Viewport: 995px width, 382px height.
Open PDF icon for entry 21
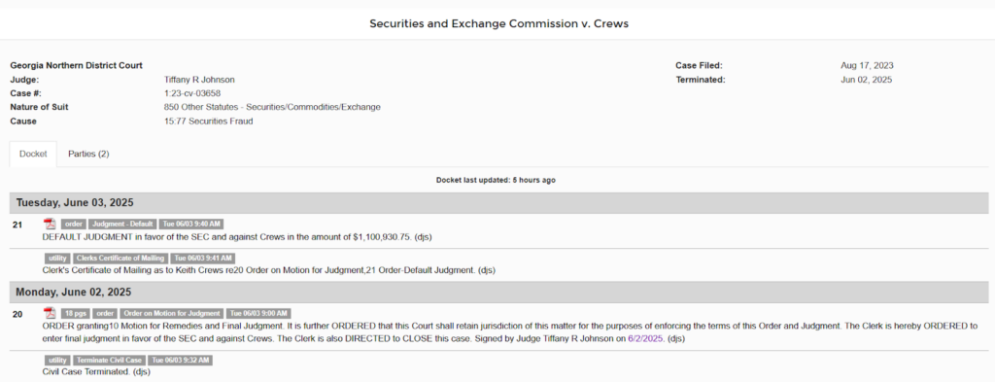(x=50, y=224)
